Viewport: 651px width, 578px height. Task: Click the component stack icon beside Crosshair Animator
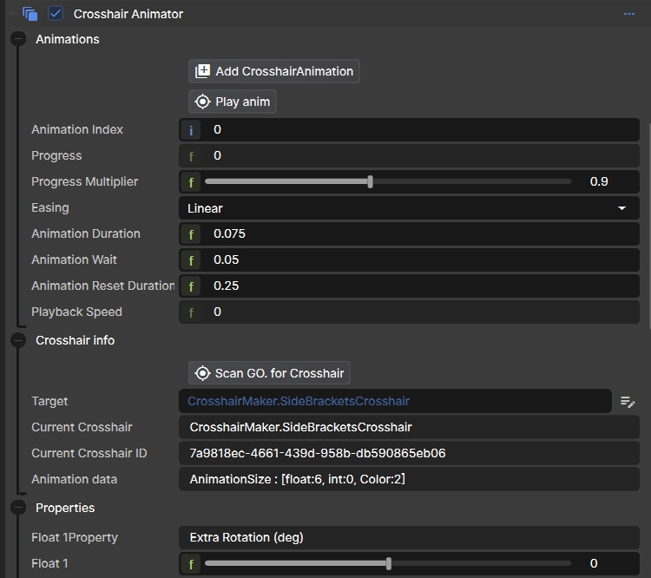30,14
